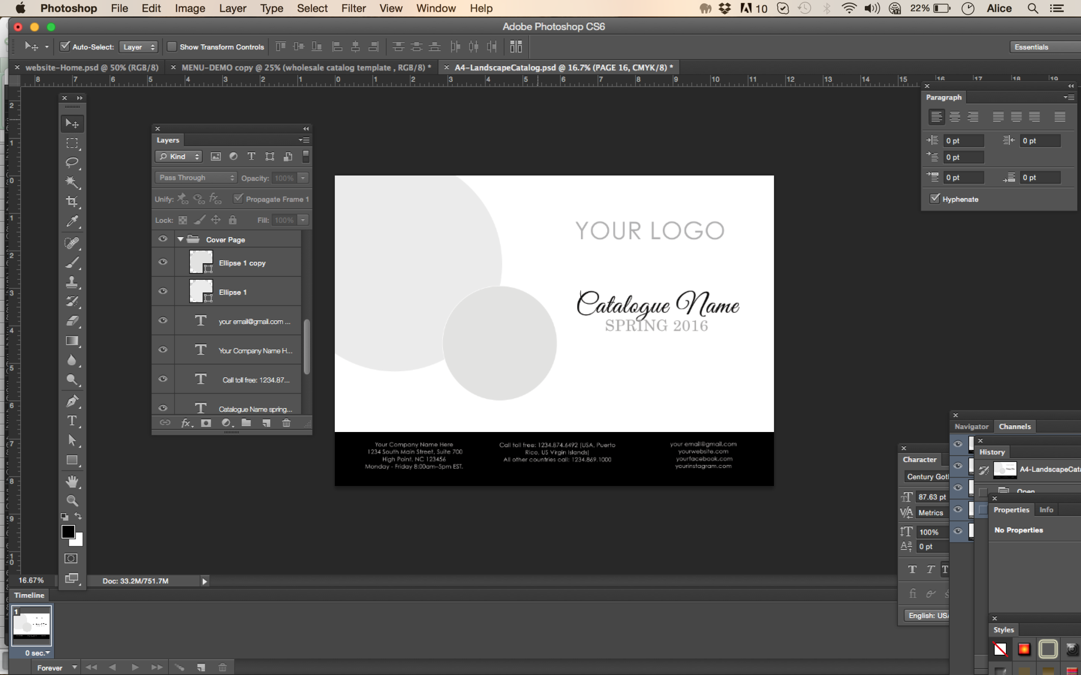Select the Clone Stamp tool
The width and height of the screenshot is (1081, 675).
tap(72, 282)
